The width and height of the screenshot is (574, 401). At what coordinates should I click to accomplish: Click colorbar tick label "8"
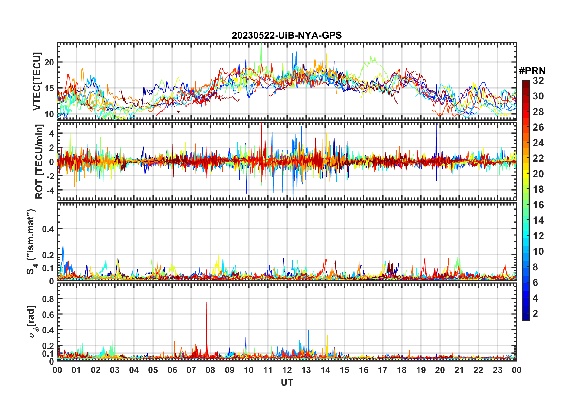point(535,267)
